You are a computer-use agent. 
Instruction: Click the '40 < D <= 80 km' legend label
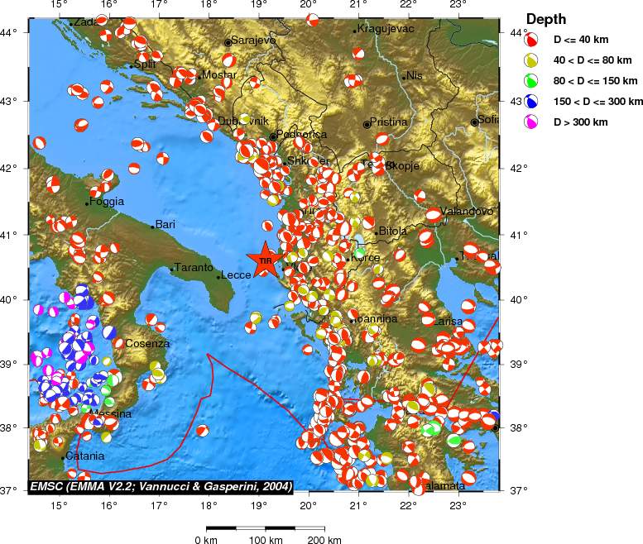pos(593,60)
